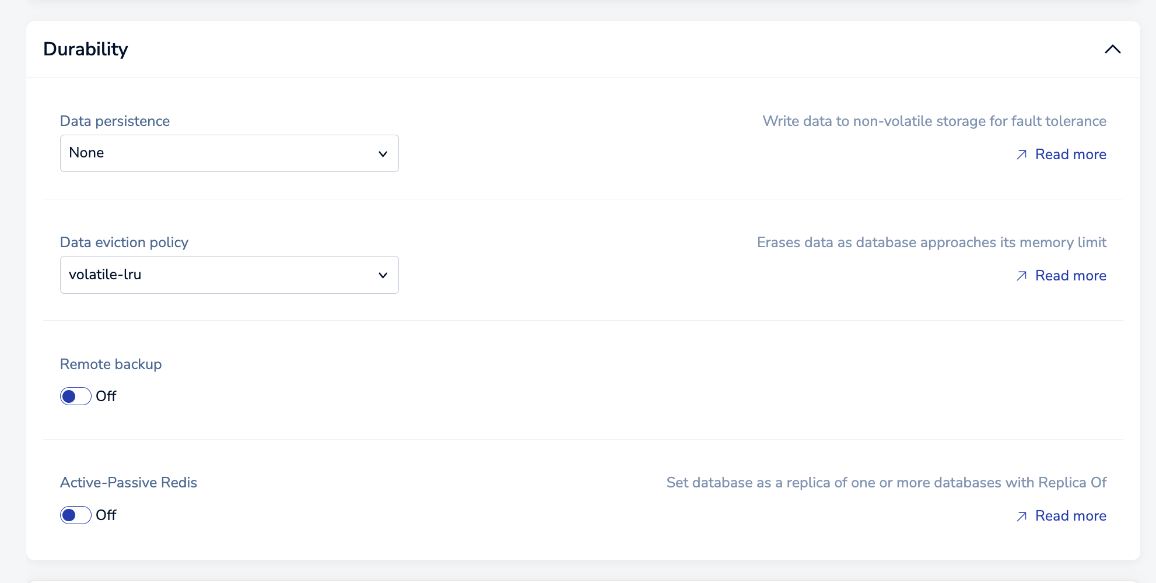Open Read more for Data persistence
Screen dimensions: 1156x583
pos(1070,154)
